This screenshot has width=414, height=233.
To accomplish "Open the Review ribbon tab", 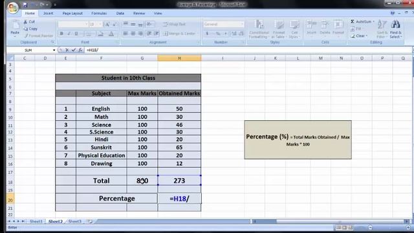I will pyautogui.click(x=139, y=13).
